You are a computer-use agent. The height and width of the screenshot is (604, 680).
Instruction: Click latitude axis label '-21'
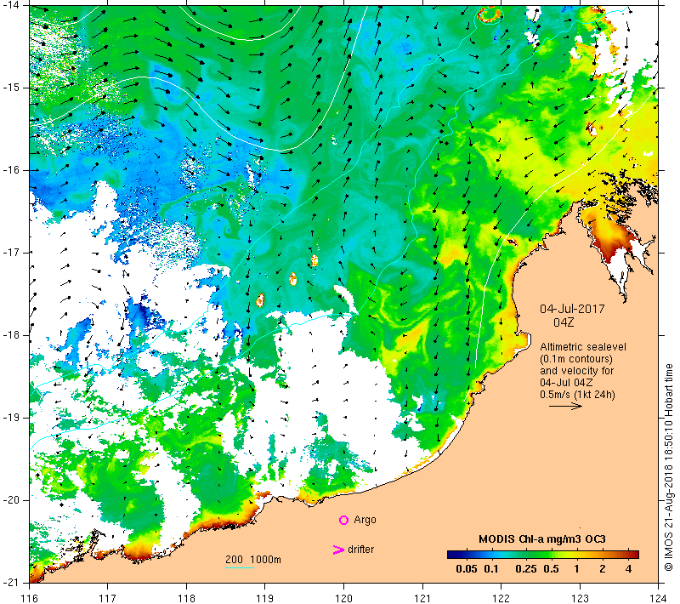point(10,582)
